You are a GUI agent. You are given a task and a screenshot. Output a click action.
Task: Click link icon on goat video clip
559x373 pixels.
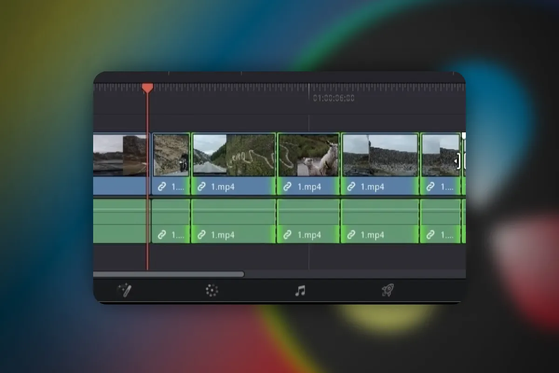[288, 187]
